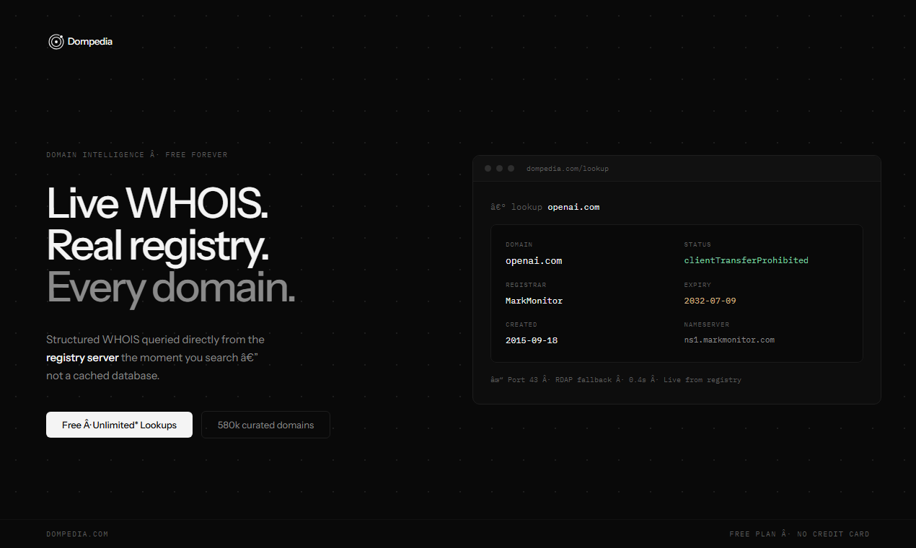This screenshot has width=916, height=548.
Task: Select the MarkMonitor registrar value
Action: pos(534,301)
